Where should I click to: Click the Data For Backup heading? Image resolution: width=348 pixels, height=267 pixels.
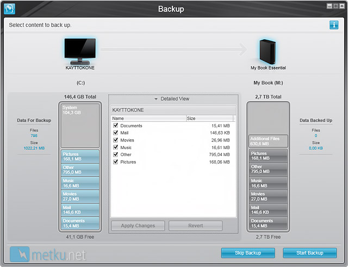pos(34,120)
